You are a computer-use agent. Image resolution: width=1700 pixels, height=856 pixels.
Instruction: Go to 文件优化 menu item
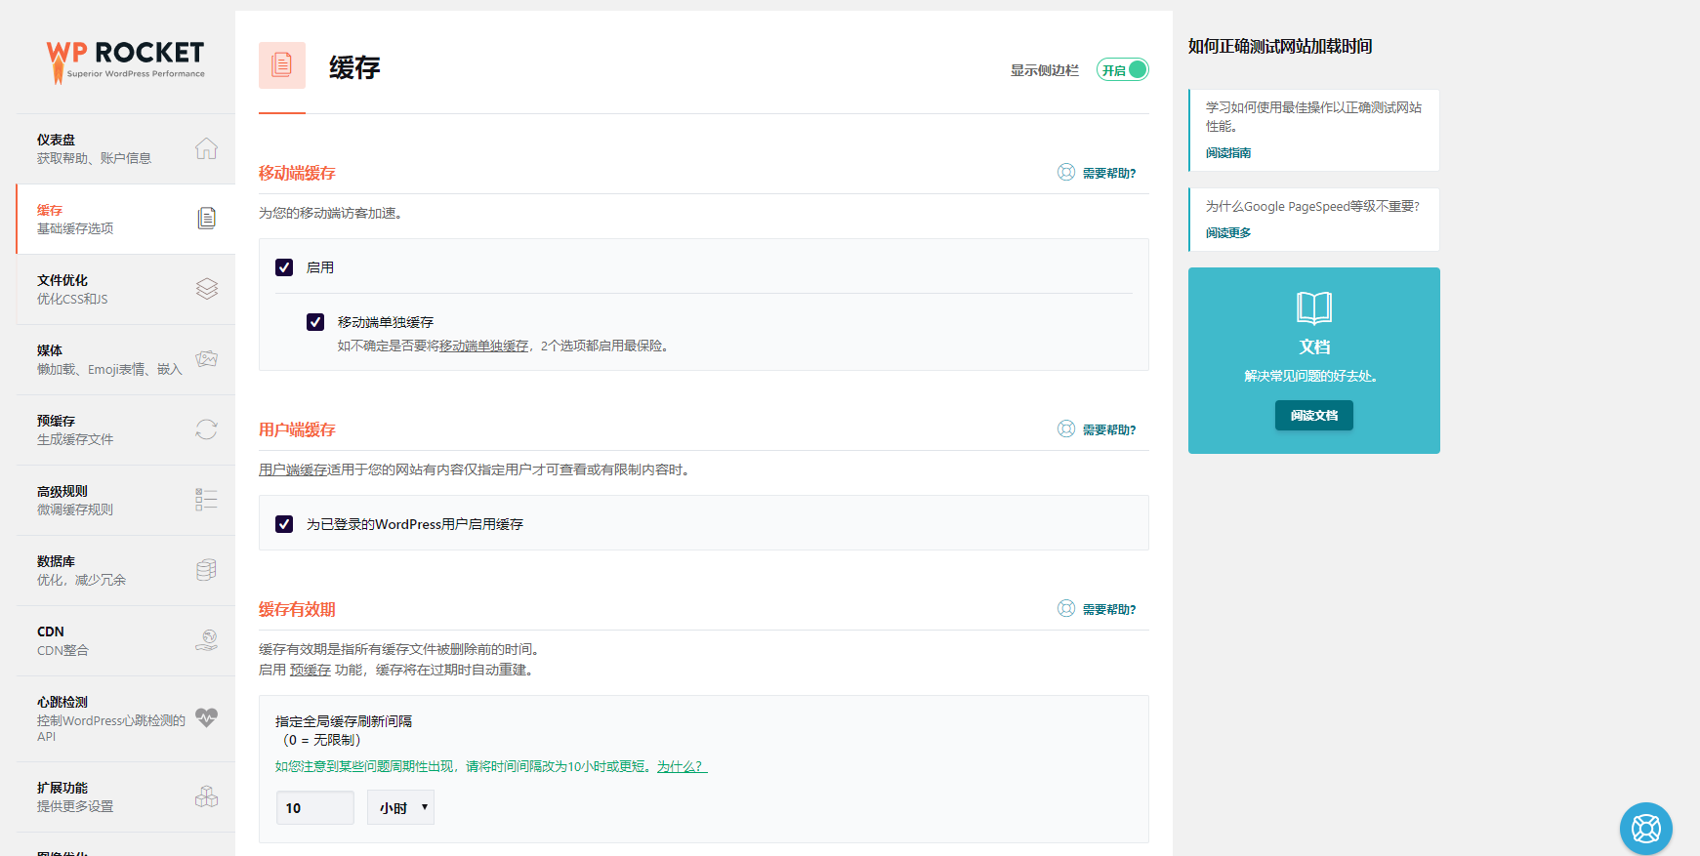125,289
